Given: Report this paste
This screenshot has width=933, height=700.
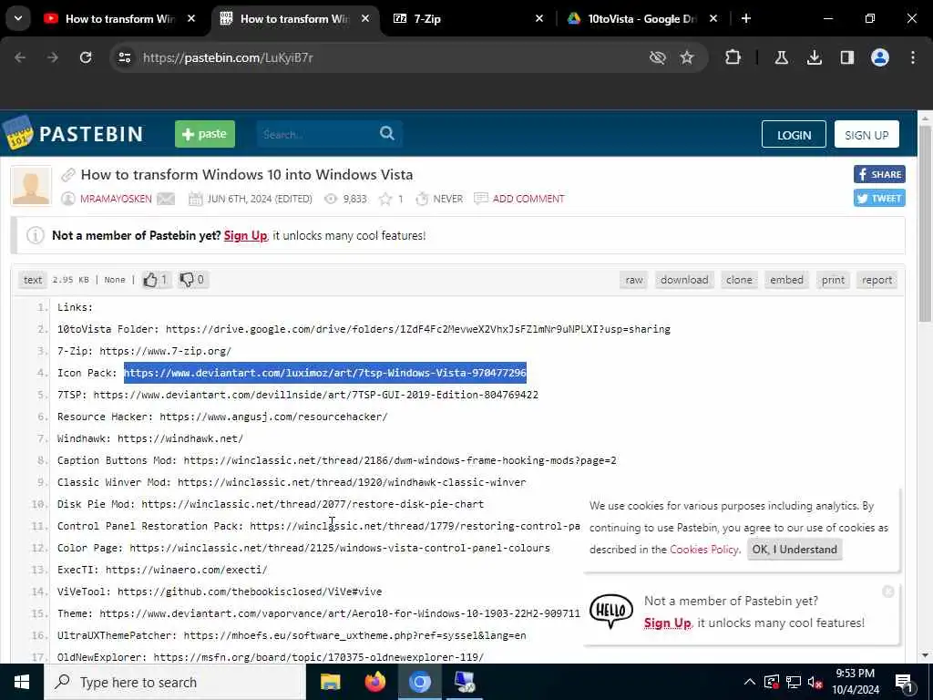Looking at the screenshot, I should pyautogui.click(x=877, y=280).
